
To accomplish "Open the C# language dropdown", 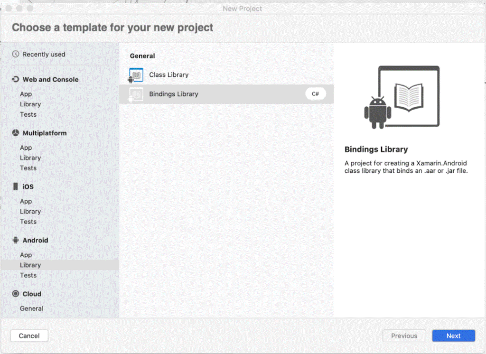I will tap(316, 94).
